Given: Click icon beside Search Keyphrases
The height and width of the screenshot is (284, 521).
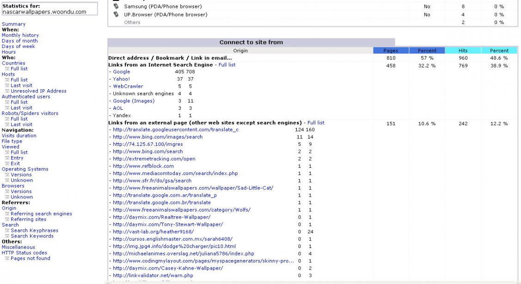Looking at the screenshot, I should pyautogui.click(x=7, y=230).
